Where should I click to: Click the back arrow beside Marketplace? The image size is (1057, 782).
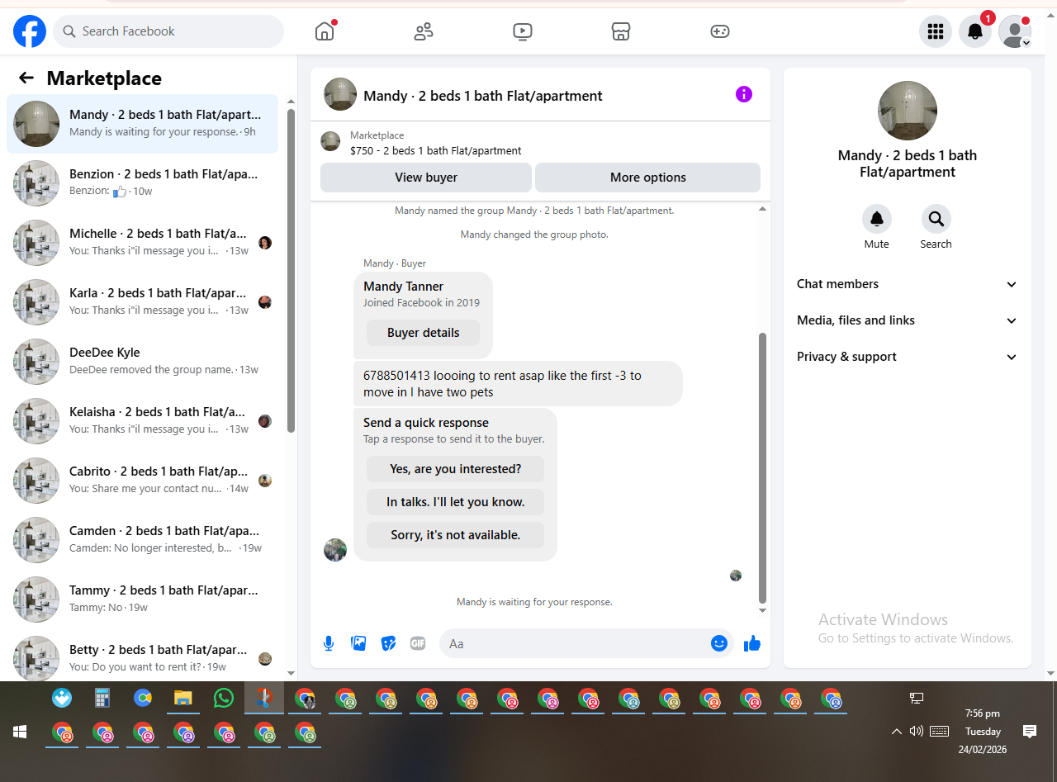[x=26, y=78]
